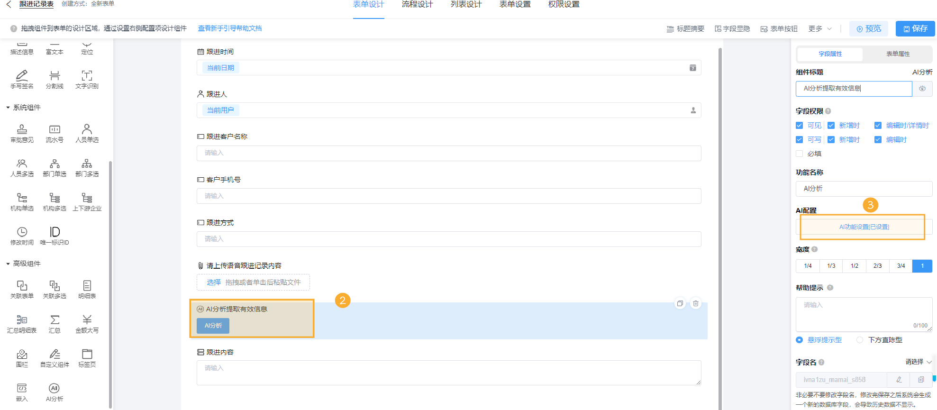
Task: Add the 嵌入 component
Action: (x=22, y=392)
